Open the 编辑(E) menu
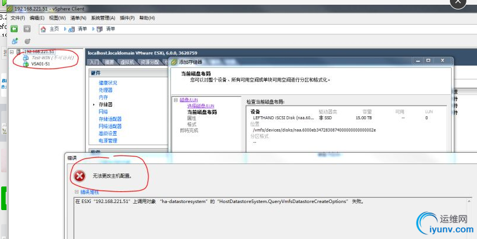Viewport: 477px width, 239px height. coord(37,18)
